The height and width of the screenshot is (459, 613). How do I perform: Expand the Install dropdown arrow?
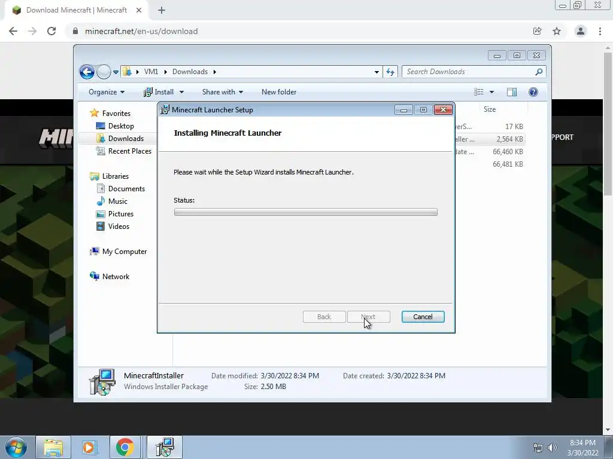click(x=181, y=92)
